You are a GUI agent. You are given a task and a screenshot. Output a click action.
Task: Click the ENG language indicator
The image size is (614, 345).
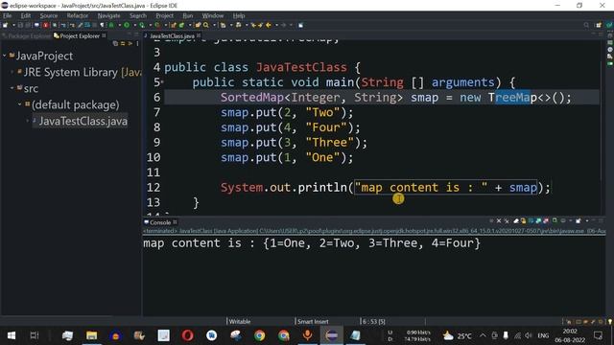543,335
